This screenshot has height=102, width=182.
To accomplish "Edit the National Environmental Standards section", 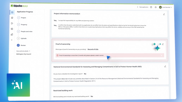I will point(165,67).
